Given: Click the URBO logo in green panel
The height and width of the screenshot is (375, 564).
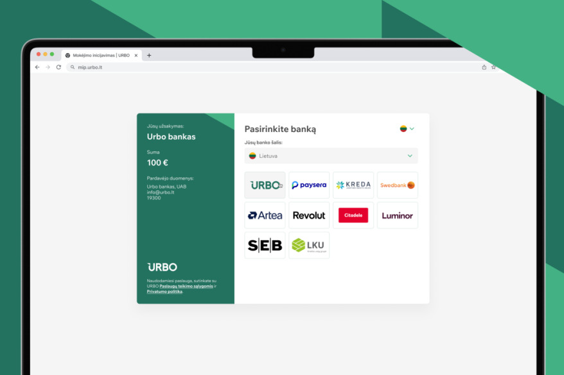Looking at the screenshot, I should click(163, 267).
